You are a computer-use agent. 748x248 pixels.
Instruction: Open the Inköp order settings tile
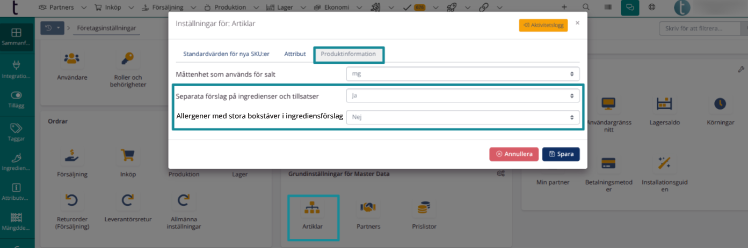(x=128, y=163)
